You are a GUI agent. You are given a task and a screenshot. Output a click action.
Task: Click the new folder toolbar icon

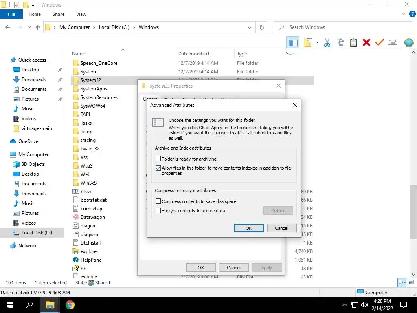pyautogui.click(x=308, y=42)
